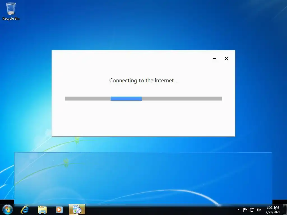The image size is (287, 215).
Task: Open the volume speaker tray icon
Action: pos(259,210)
